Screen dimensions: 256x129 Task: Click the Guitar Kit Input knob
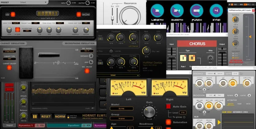pyautogui.click(x=69, y=3)
